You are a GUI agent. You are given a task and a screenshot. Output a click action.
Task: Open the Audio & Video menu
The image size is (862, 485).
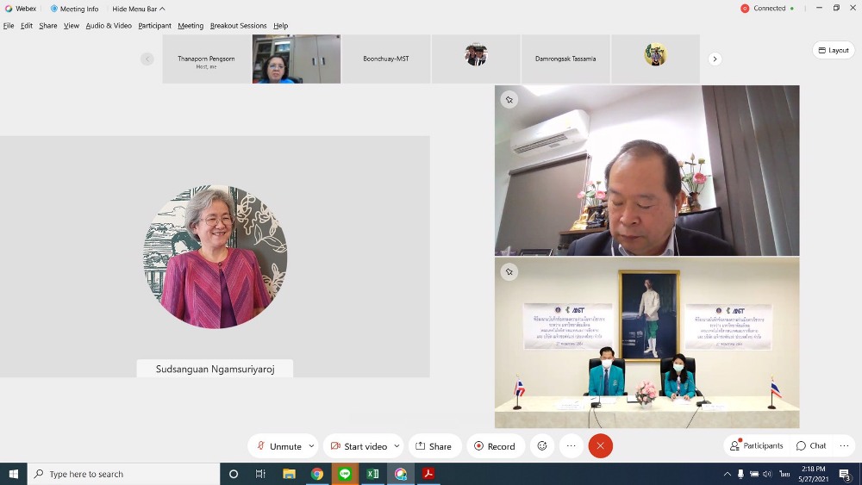(109, 26)
